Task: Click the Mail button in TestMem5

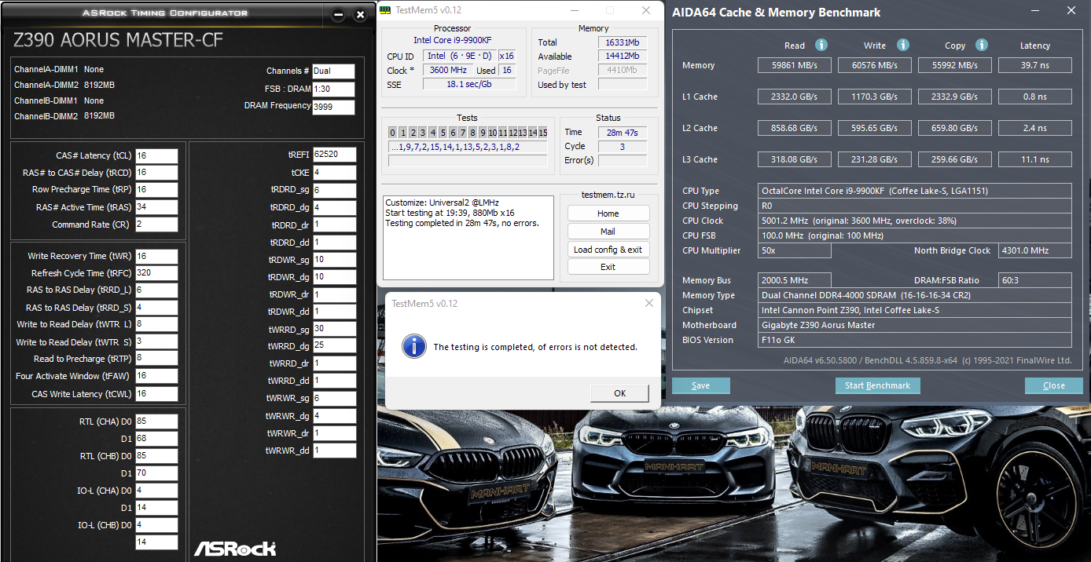Action: pyautogui.click(x=608, y=232)
